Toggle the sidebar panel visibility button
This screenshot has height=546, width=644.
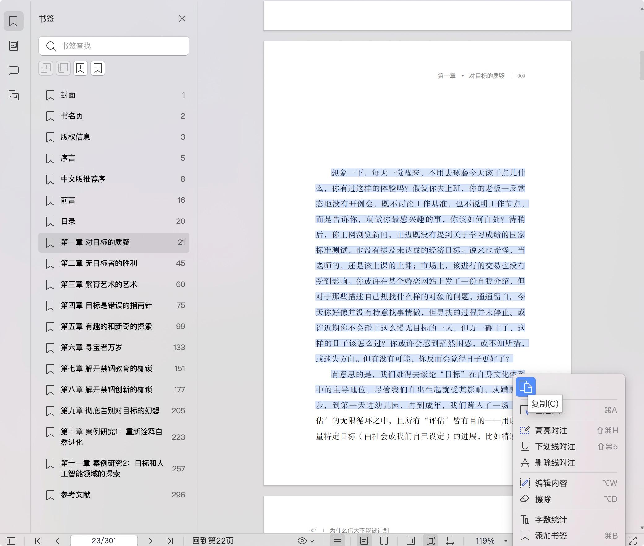click(11, 541)
